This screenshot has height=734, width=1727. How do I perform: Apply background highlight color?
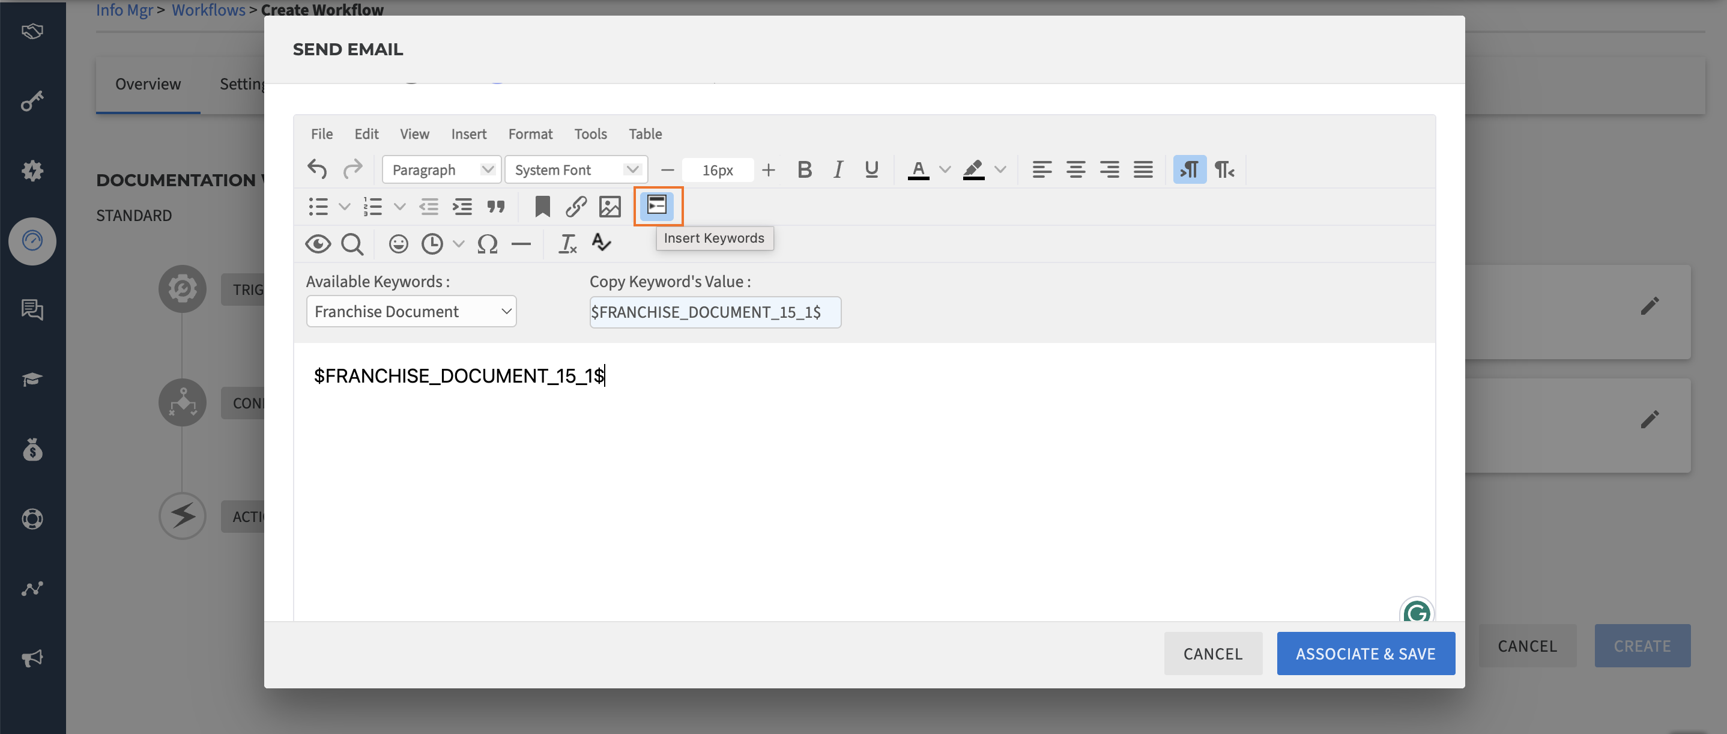click(x=973, y=169)
